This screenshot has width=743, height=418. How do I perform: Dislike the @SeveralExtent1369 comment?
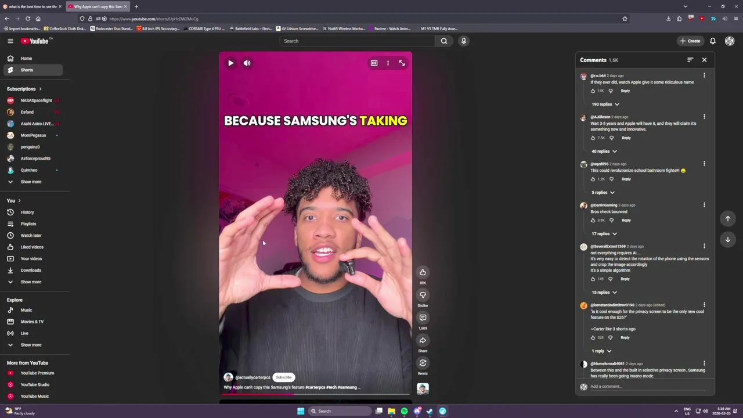click(610, 279)
